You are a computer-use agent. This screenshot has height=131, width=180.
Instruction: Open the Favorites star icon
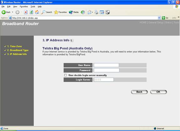56,12
